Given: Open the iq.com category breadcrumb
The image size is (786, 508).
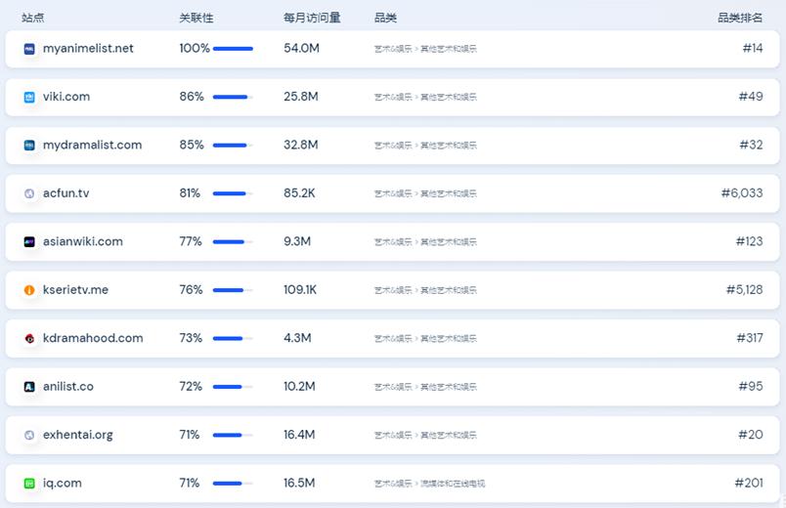Looking at the screenshot, I should pyautogui.click(x=429, y=484).
